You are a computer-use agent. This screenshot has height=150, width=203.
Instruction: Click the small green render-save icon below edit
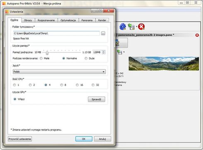120,52
